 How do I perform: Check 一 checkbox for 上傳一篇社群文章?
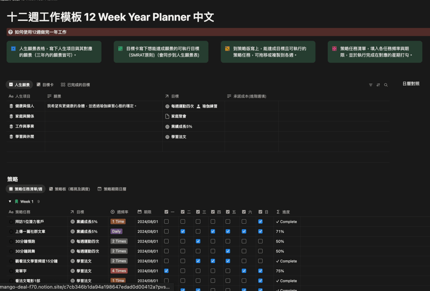point(166,231)
